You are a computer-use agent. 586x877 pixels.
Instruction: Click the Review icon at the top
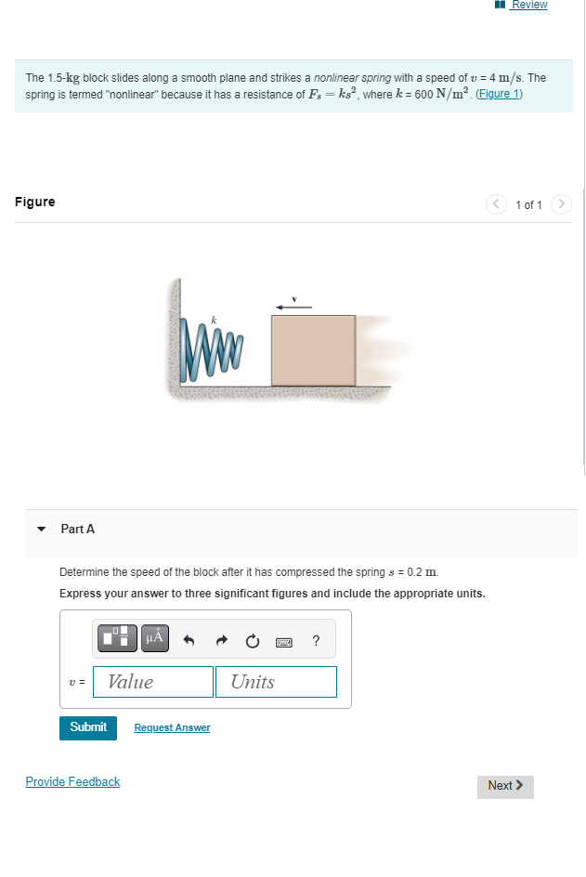click(x=499, y=5)
